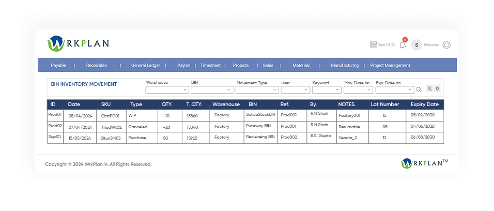Image resolution: width=494 pixels, height=211 pixels.
Task: Open the Receivable menu
Action: 97,65
